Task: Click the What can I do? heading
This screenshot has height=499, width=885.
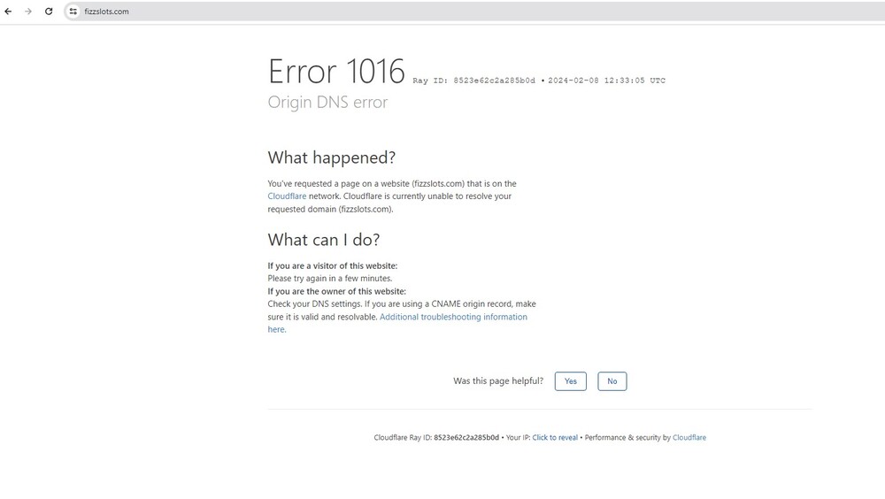Action: coord(324,240)
